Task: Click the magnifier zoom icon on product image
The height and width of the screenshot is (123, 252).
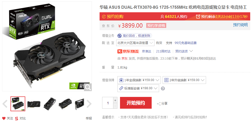Action: click(88, 87)
